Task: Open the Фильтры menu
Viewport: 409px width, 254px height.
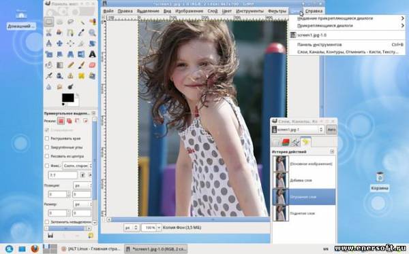Action: coord(277,11)
